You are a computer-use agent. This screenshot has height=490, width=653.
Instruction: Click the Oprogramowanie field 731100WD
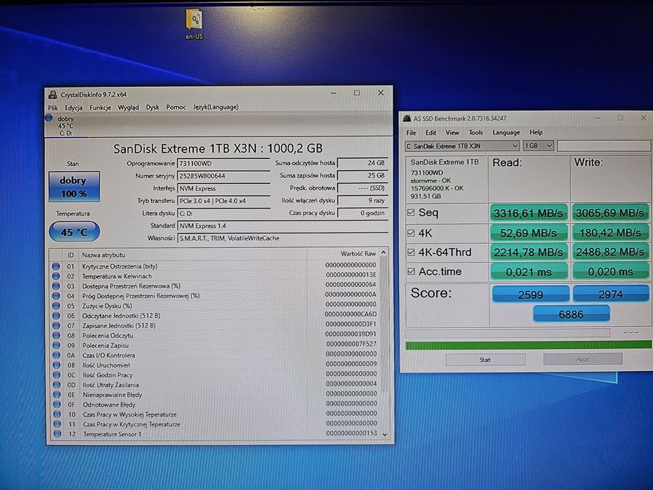224,163
